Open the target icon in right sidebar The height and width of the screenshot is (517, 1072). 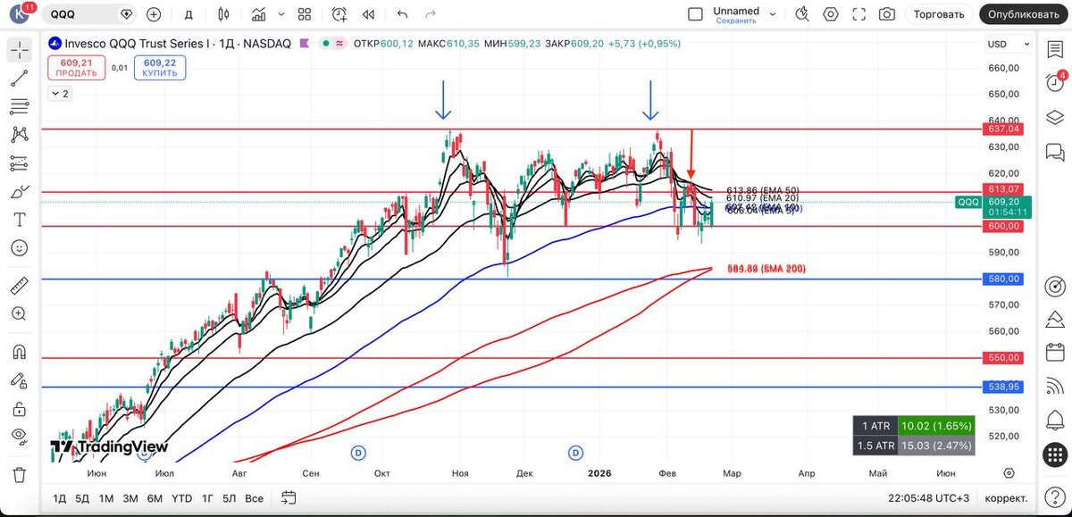tap(1054, 287)
